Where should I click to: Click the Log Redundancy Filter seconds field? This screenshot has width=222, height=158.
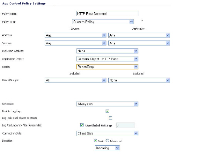[x=125, y=125]
